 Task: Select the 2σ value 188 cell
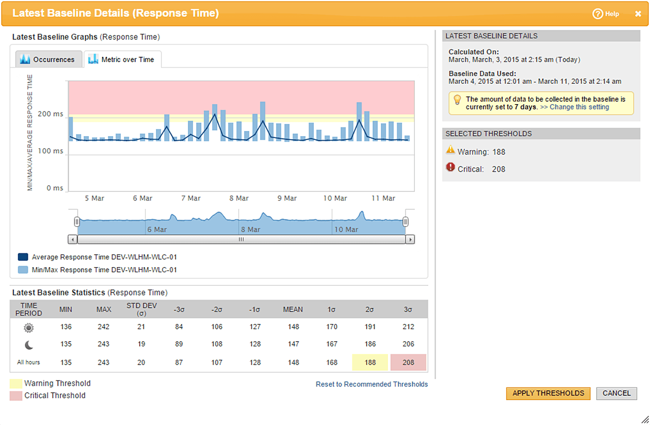[370, 363]
